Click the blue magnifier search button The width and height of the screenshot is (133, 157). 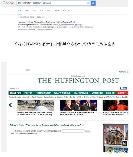93,3
